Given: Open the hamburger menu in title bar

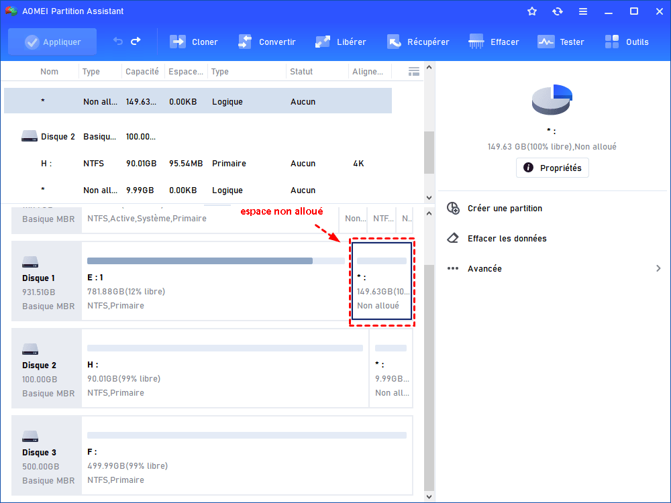Looking at the screenshot, I should point(583,11).
